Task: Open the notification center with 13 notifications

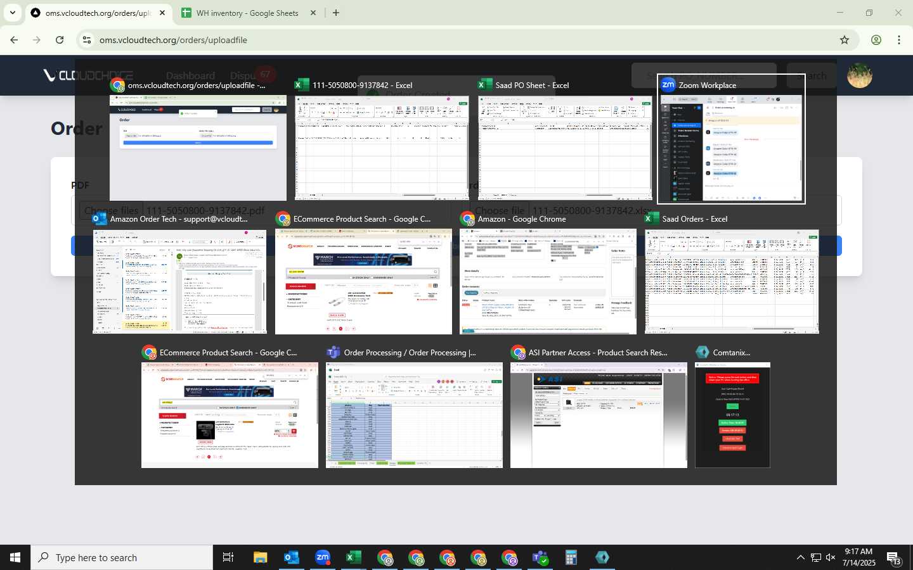Action: (x=894, y=558)
